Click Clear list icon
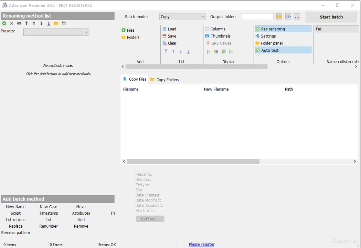The width and height of the screenshot is (361, 248). (x=164, y=43)
